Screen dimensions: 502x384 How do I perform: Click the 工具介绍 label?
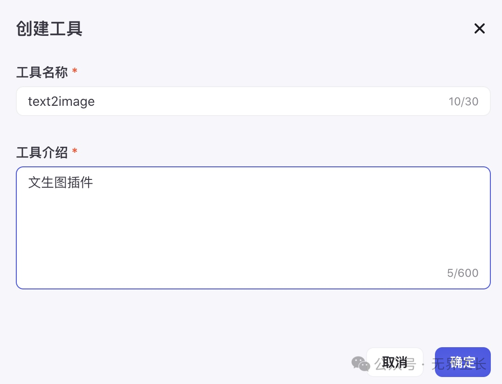point(42,152)
